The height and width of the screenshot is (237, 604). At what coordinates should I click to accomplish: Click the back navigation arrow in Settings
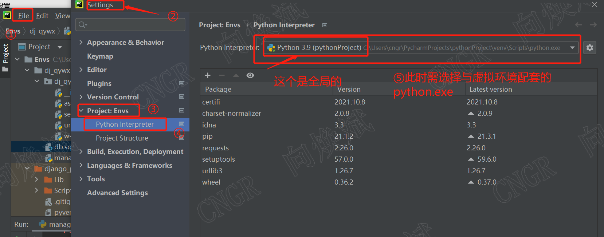[x=578, y=25]
